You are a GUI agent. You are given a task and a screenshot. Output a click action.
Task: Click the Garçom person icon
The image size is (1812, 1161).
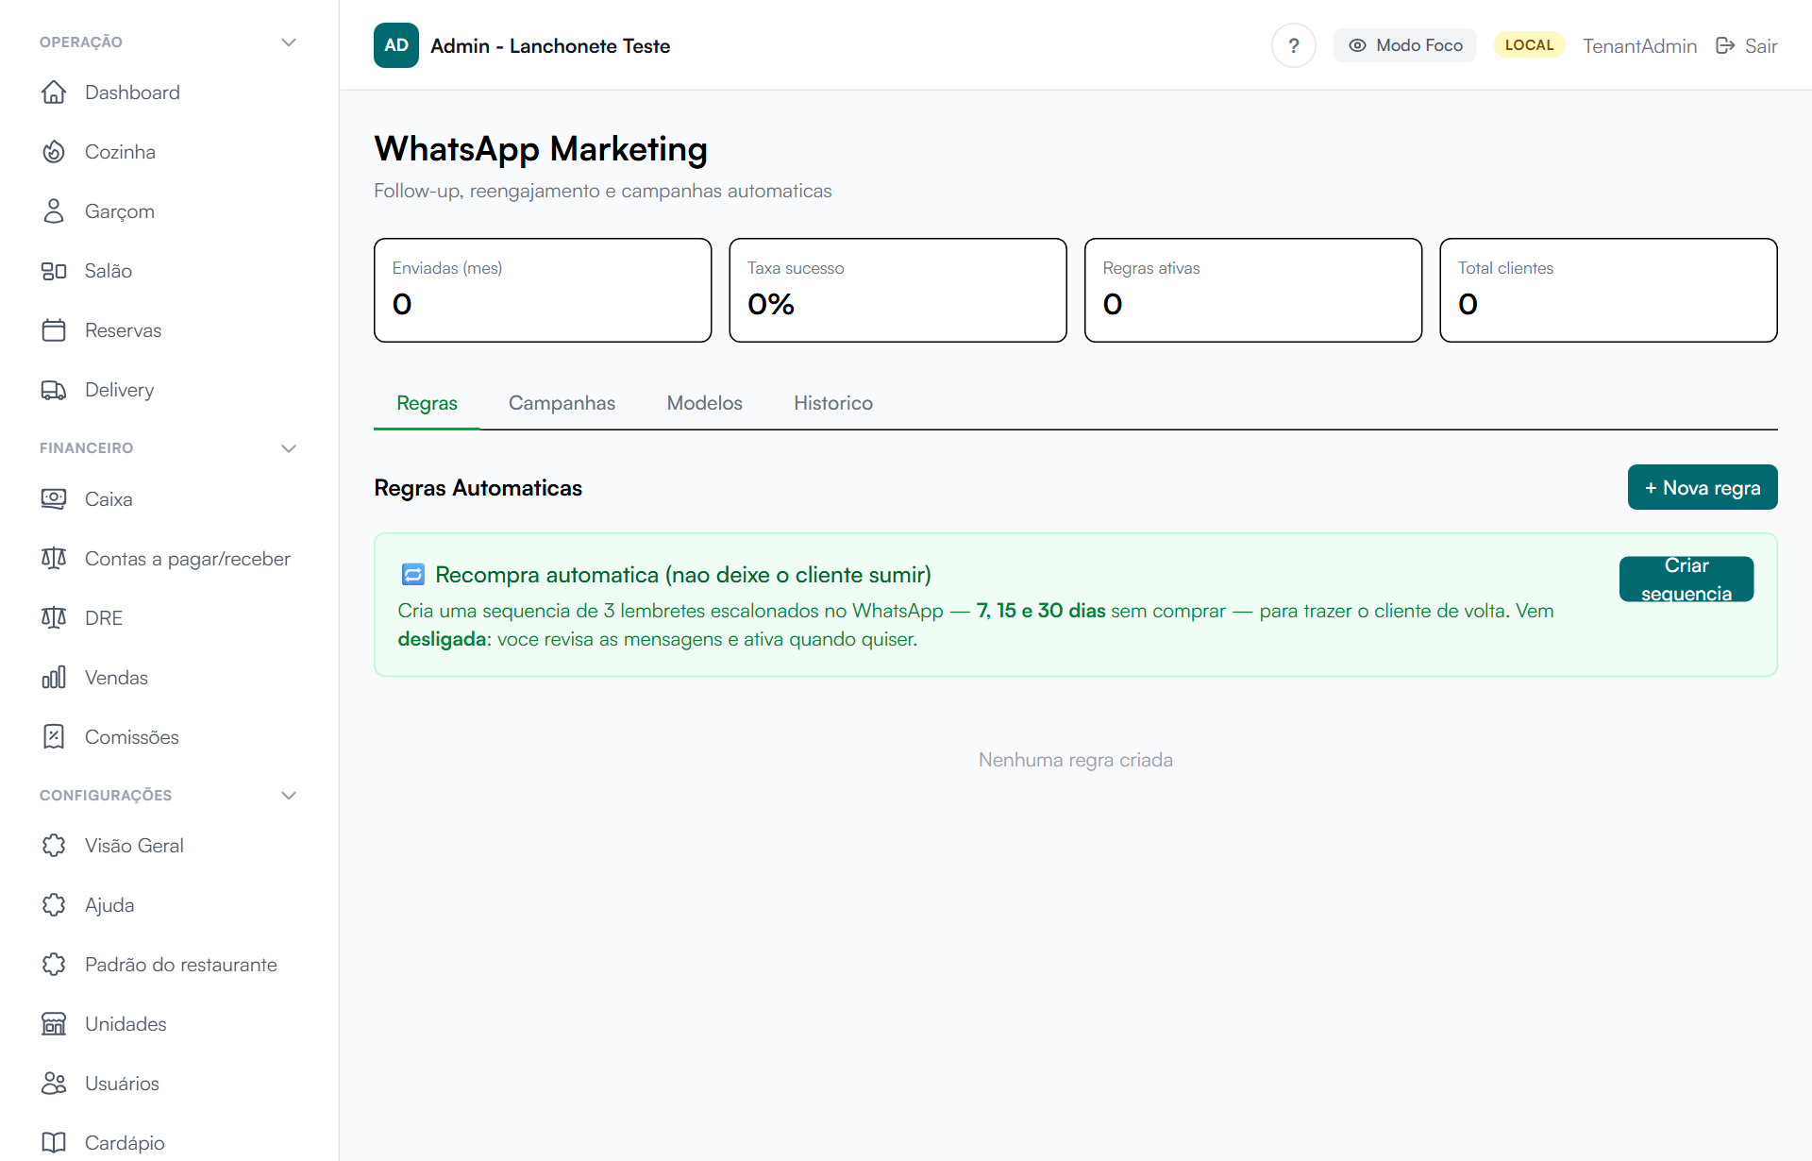point(54,211)
